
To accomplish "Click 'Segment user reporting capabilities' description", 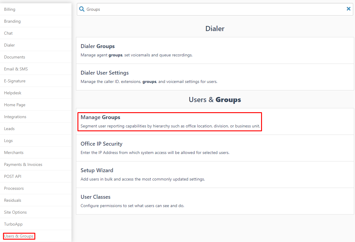I will (170, 126).
